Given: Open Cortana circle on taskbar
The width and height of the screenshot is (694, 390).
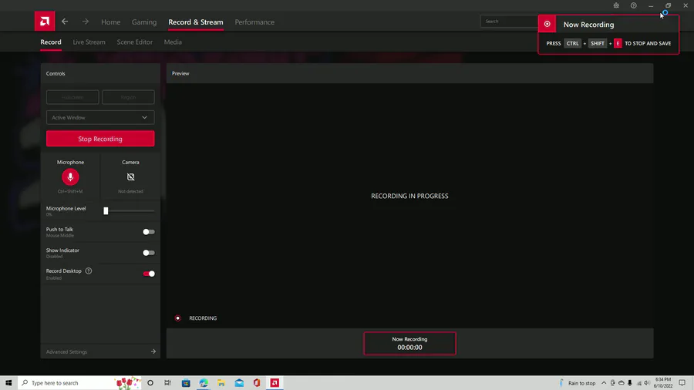Looking at the screenshot, I should click(150, 382).
